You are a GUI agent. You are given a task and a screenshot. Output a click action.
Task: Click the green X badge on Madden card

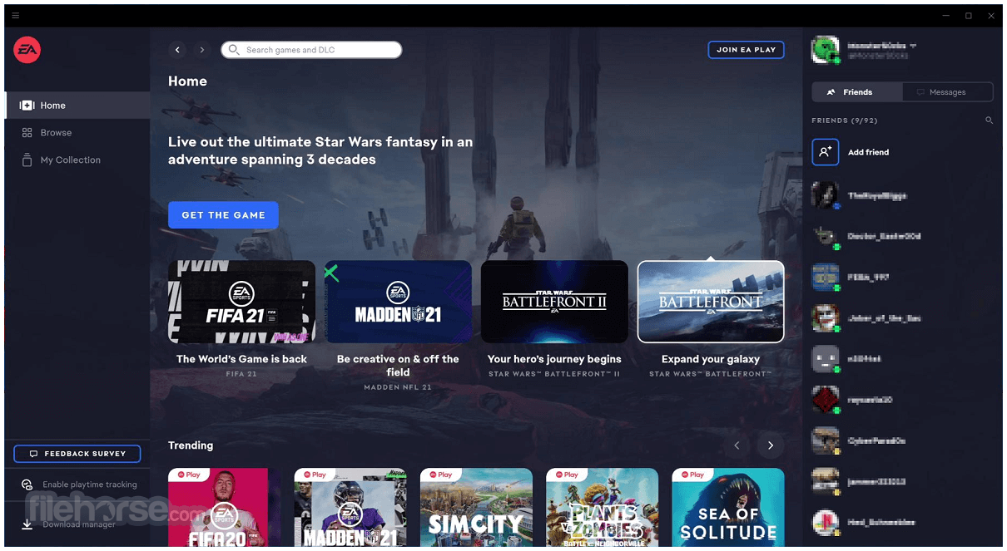[x=331, y=273]
